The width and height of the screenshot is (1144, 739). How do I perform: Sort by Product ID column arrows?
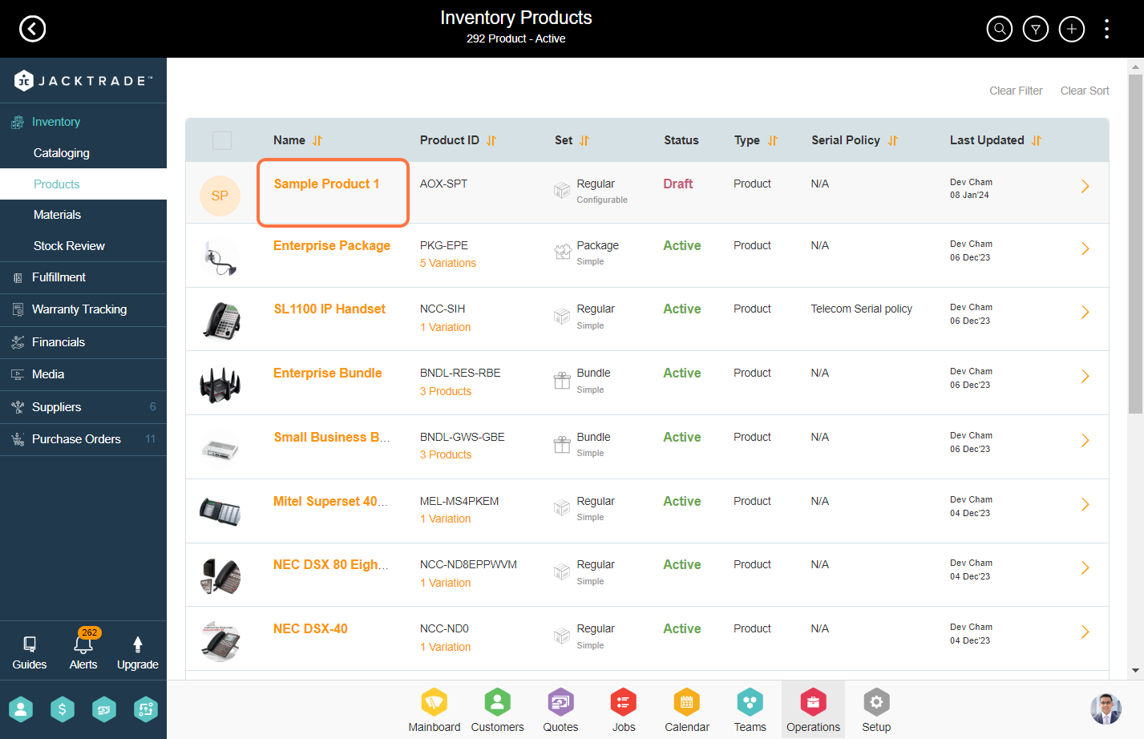(x=491, y=140)
